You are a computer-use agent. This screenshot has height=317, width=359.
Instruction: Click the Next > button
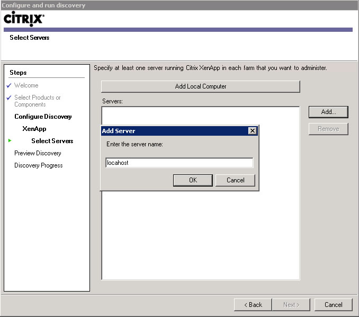click(x=291, y=305)
